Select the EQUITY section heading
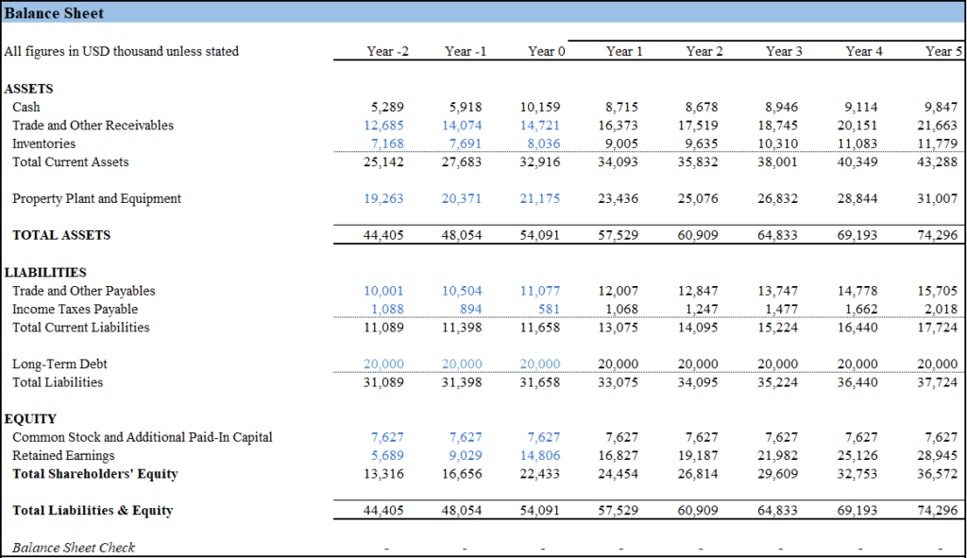 [30, 419]
